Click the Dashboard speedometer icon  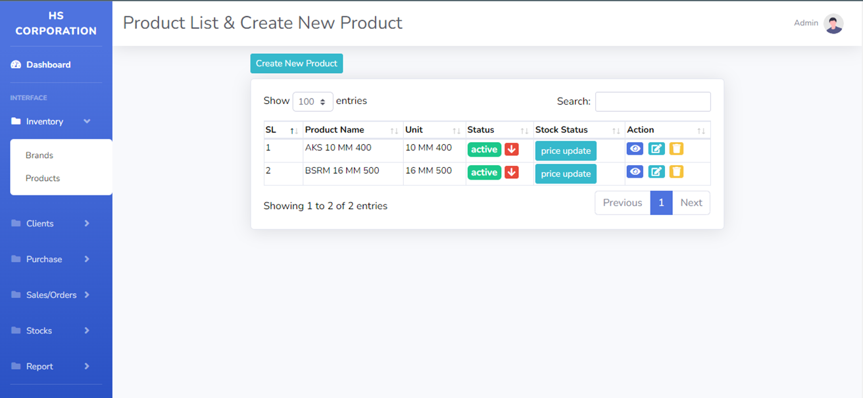tap(16, 64)
